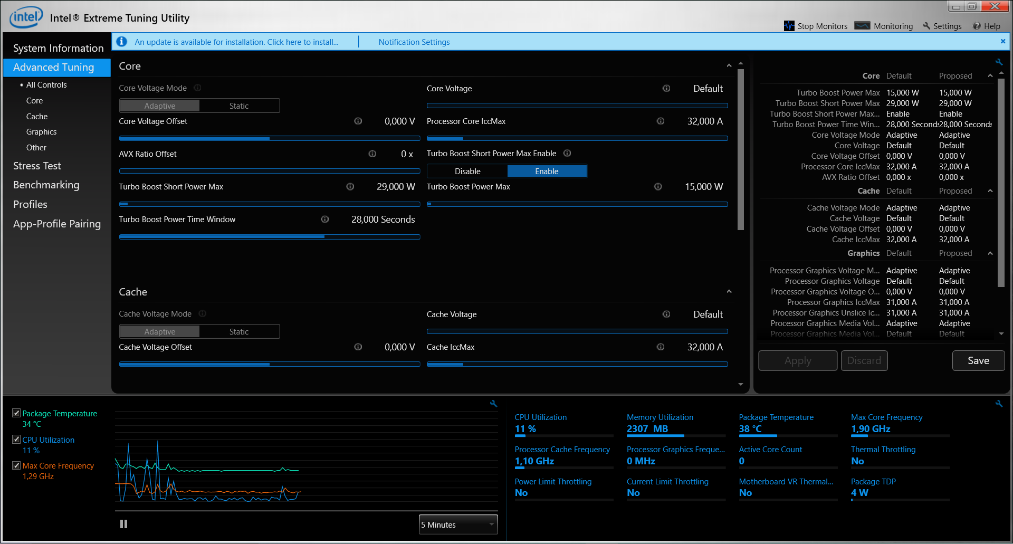Select Advanced Tuning in sidebar
Viewport: 1013px width, 544px height.
[x=57, y=67]
